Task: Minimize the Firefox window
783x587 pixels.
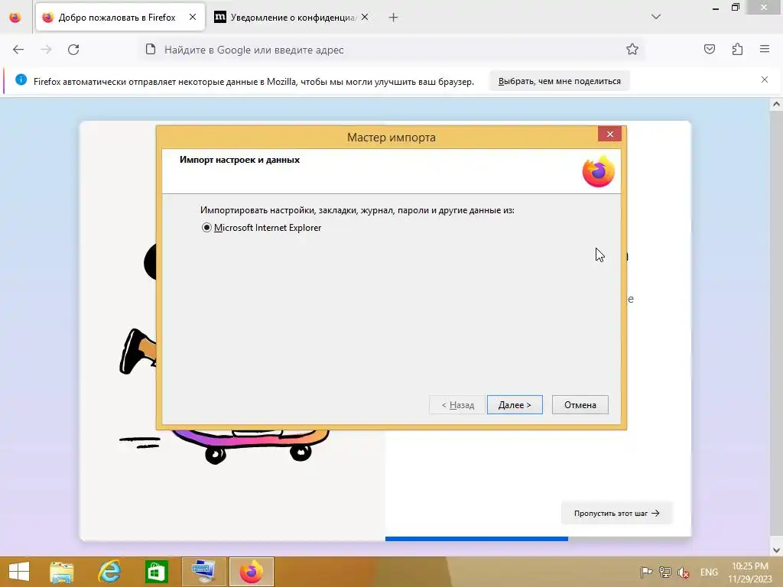Action: [716, 8]
